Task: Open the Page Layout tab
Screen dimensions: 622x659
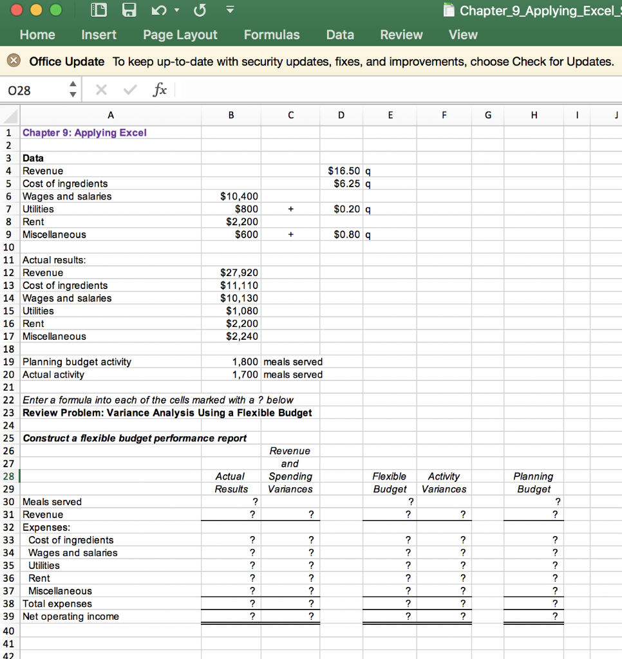Action: click(x=180, y=35)
